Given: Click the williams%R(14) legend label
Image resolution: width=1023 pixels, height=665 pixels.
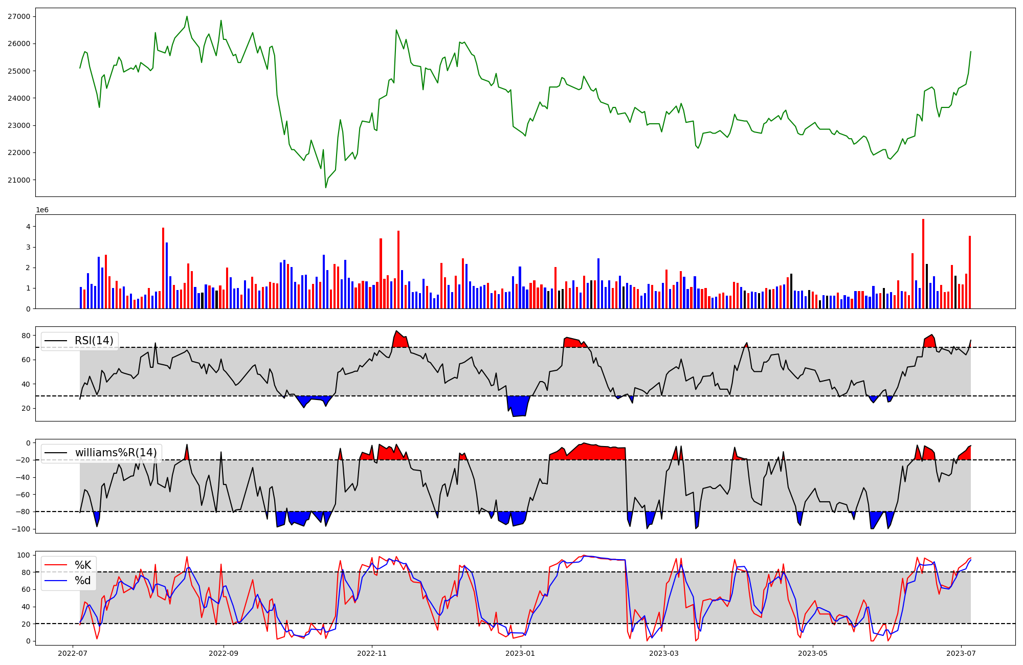Looking at the screenshot, I should (116, 453).
